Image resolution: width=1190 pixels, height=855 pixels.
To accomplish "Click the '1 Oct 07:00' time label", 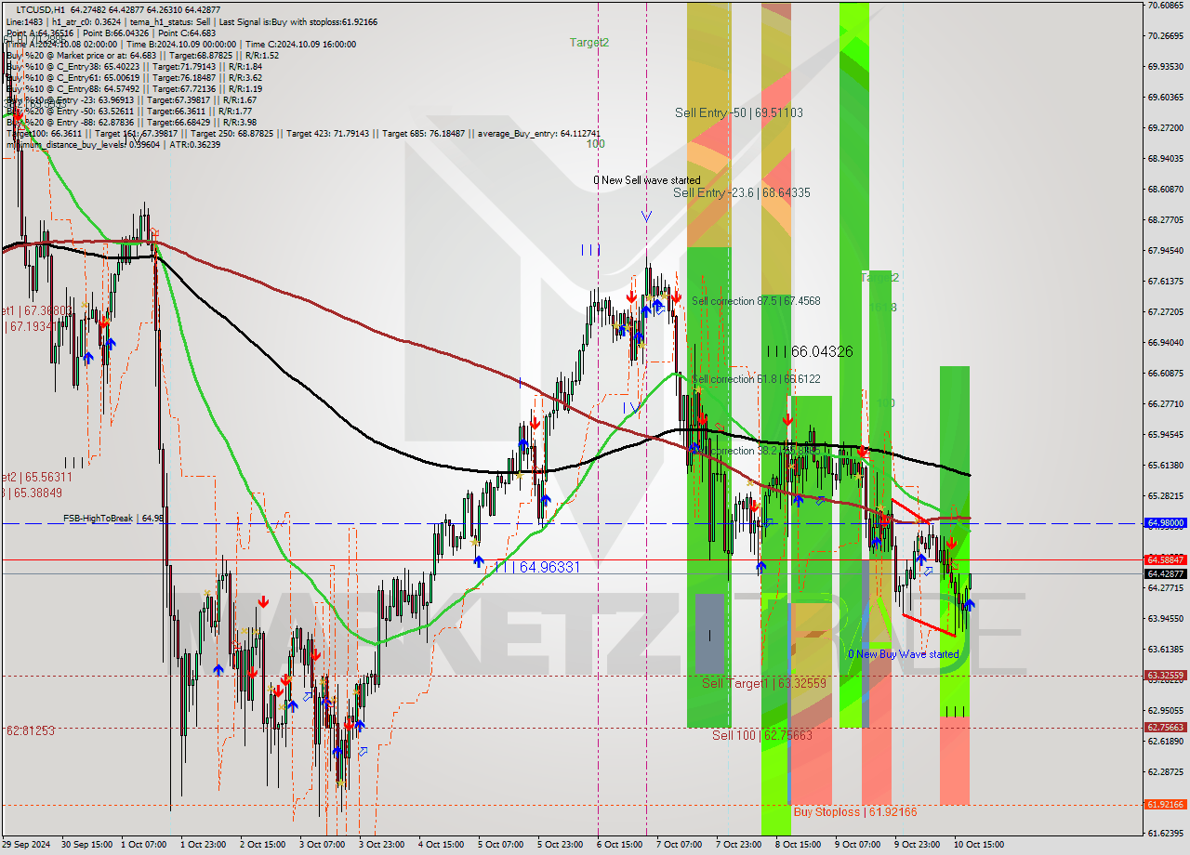I will [x=146, y=845].
